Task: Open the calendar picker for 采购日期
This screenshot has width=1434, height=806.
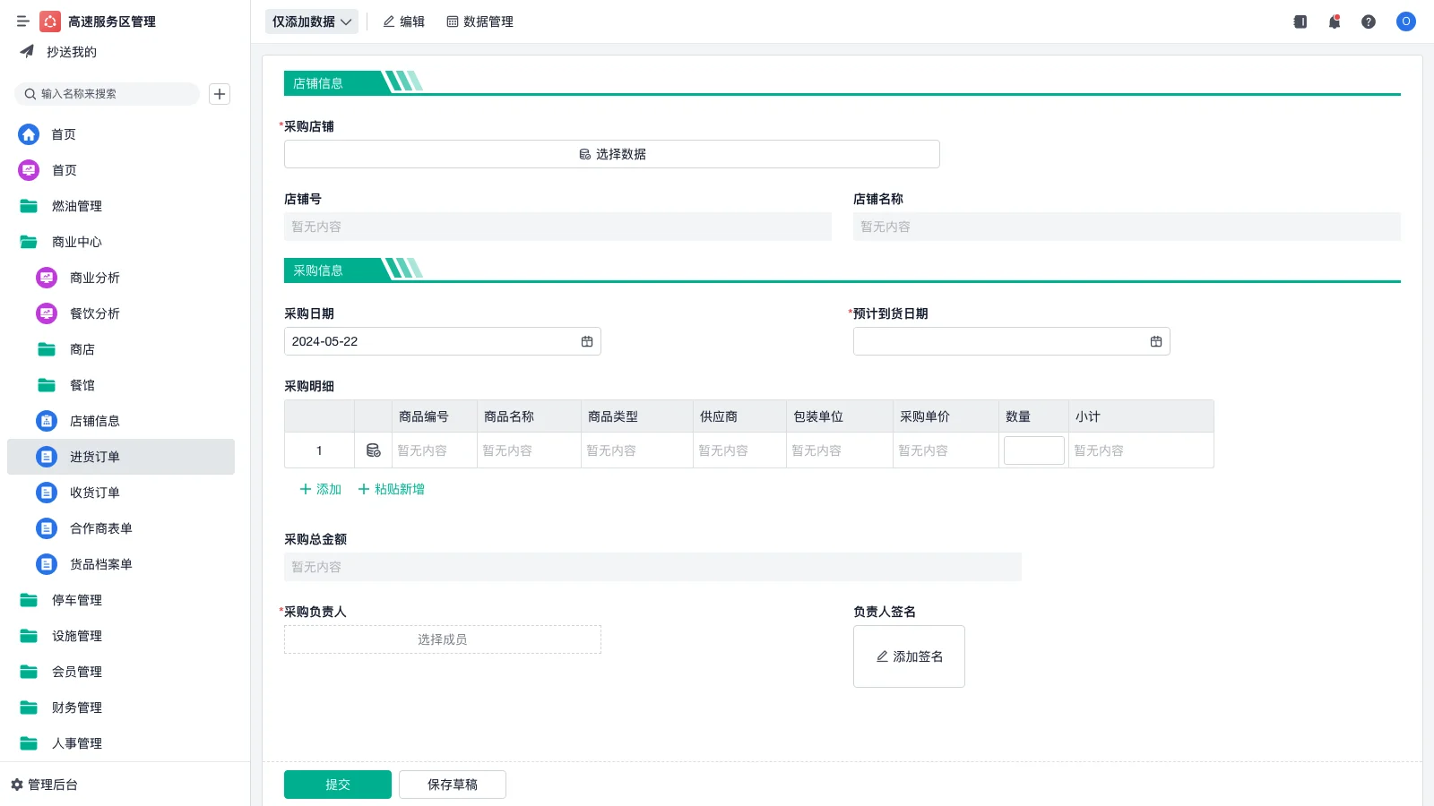Action: pyautogui.click(x=587, y=341)
